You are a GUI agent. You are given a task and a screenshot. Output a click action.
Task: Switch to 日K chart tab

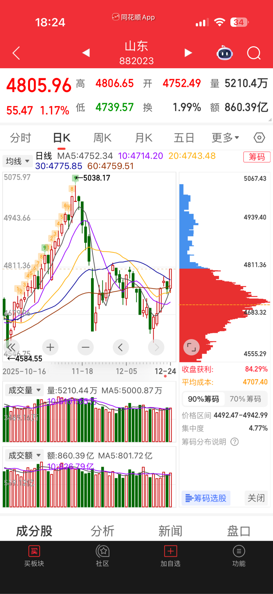61,137
